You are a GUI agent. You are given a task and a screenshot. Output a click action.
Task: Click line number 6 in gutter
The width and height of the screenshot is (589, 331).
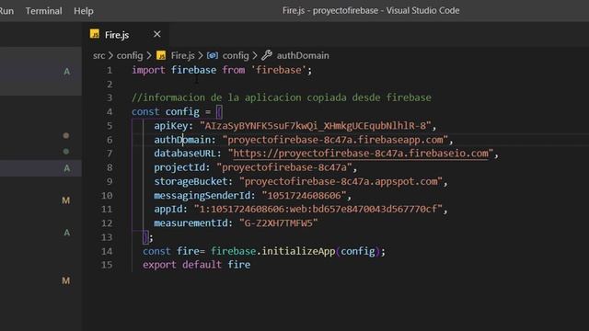tap(110, 140)
